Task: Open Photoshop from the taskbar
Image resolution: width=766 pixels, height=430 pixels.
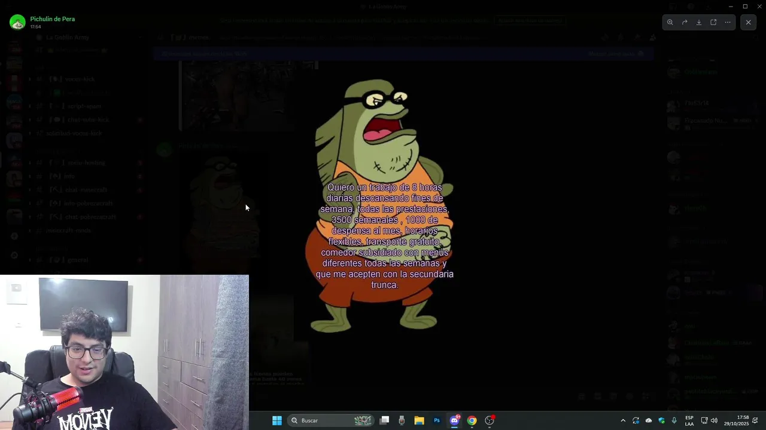Action: point(437,420)
